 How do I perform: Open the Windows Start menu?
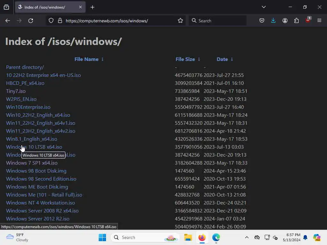tap(102, 237)
